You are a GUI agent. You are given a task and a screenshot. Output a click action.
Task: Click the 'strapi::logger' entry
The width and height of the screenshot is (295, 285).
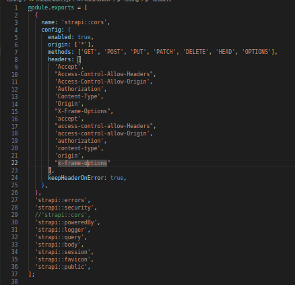[61, 230]
